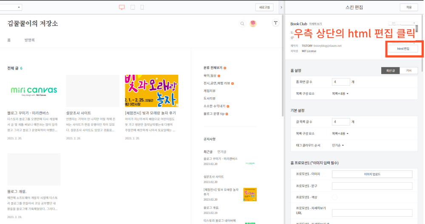
Task: Click the 이미지 업로드 button
Action: [x=372, y=174]
